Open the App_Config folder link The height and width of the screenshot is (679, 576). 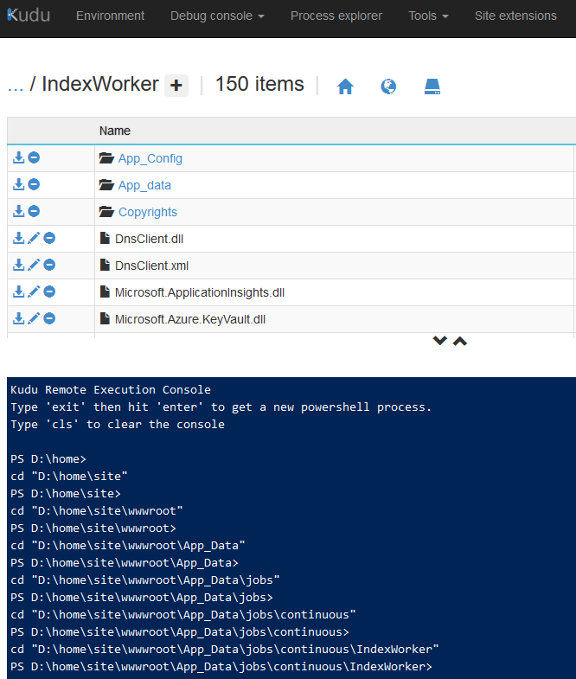pyautogui.click(x=150, y=158)
